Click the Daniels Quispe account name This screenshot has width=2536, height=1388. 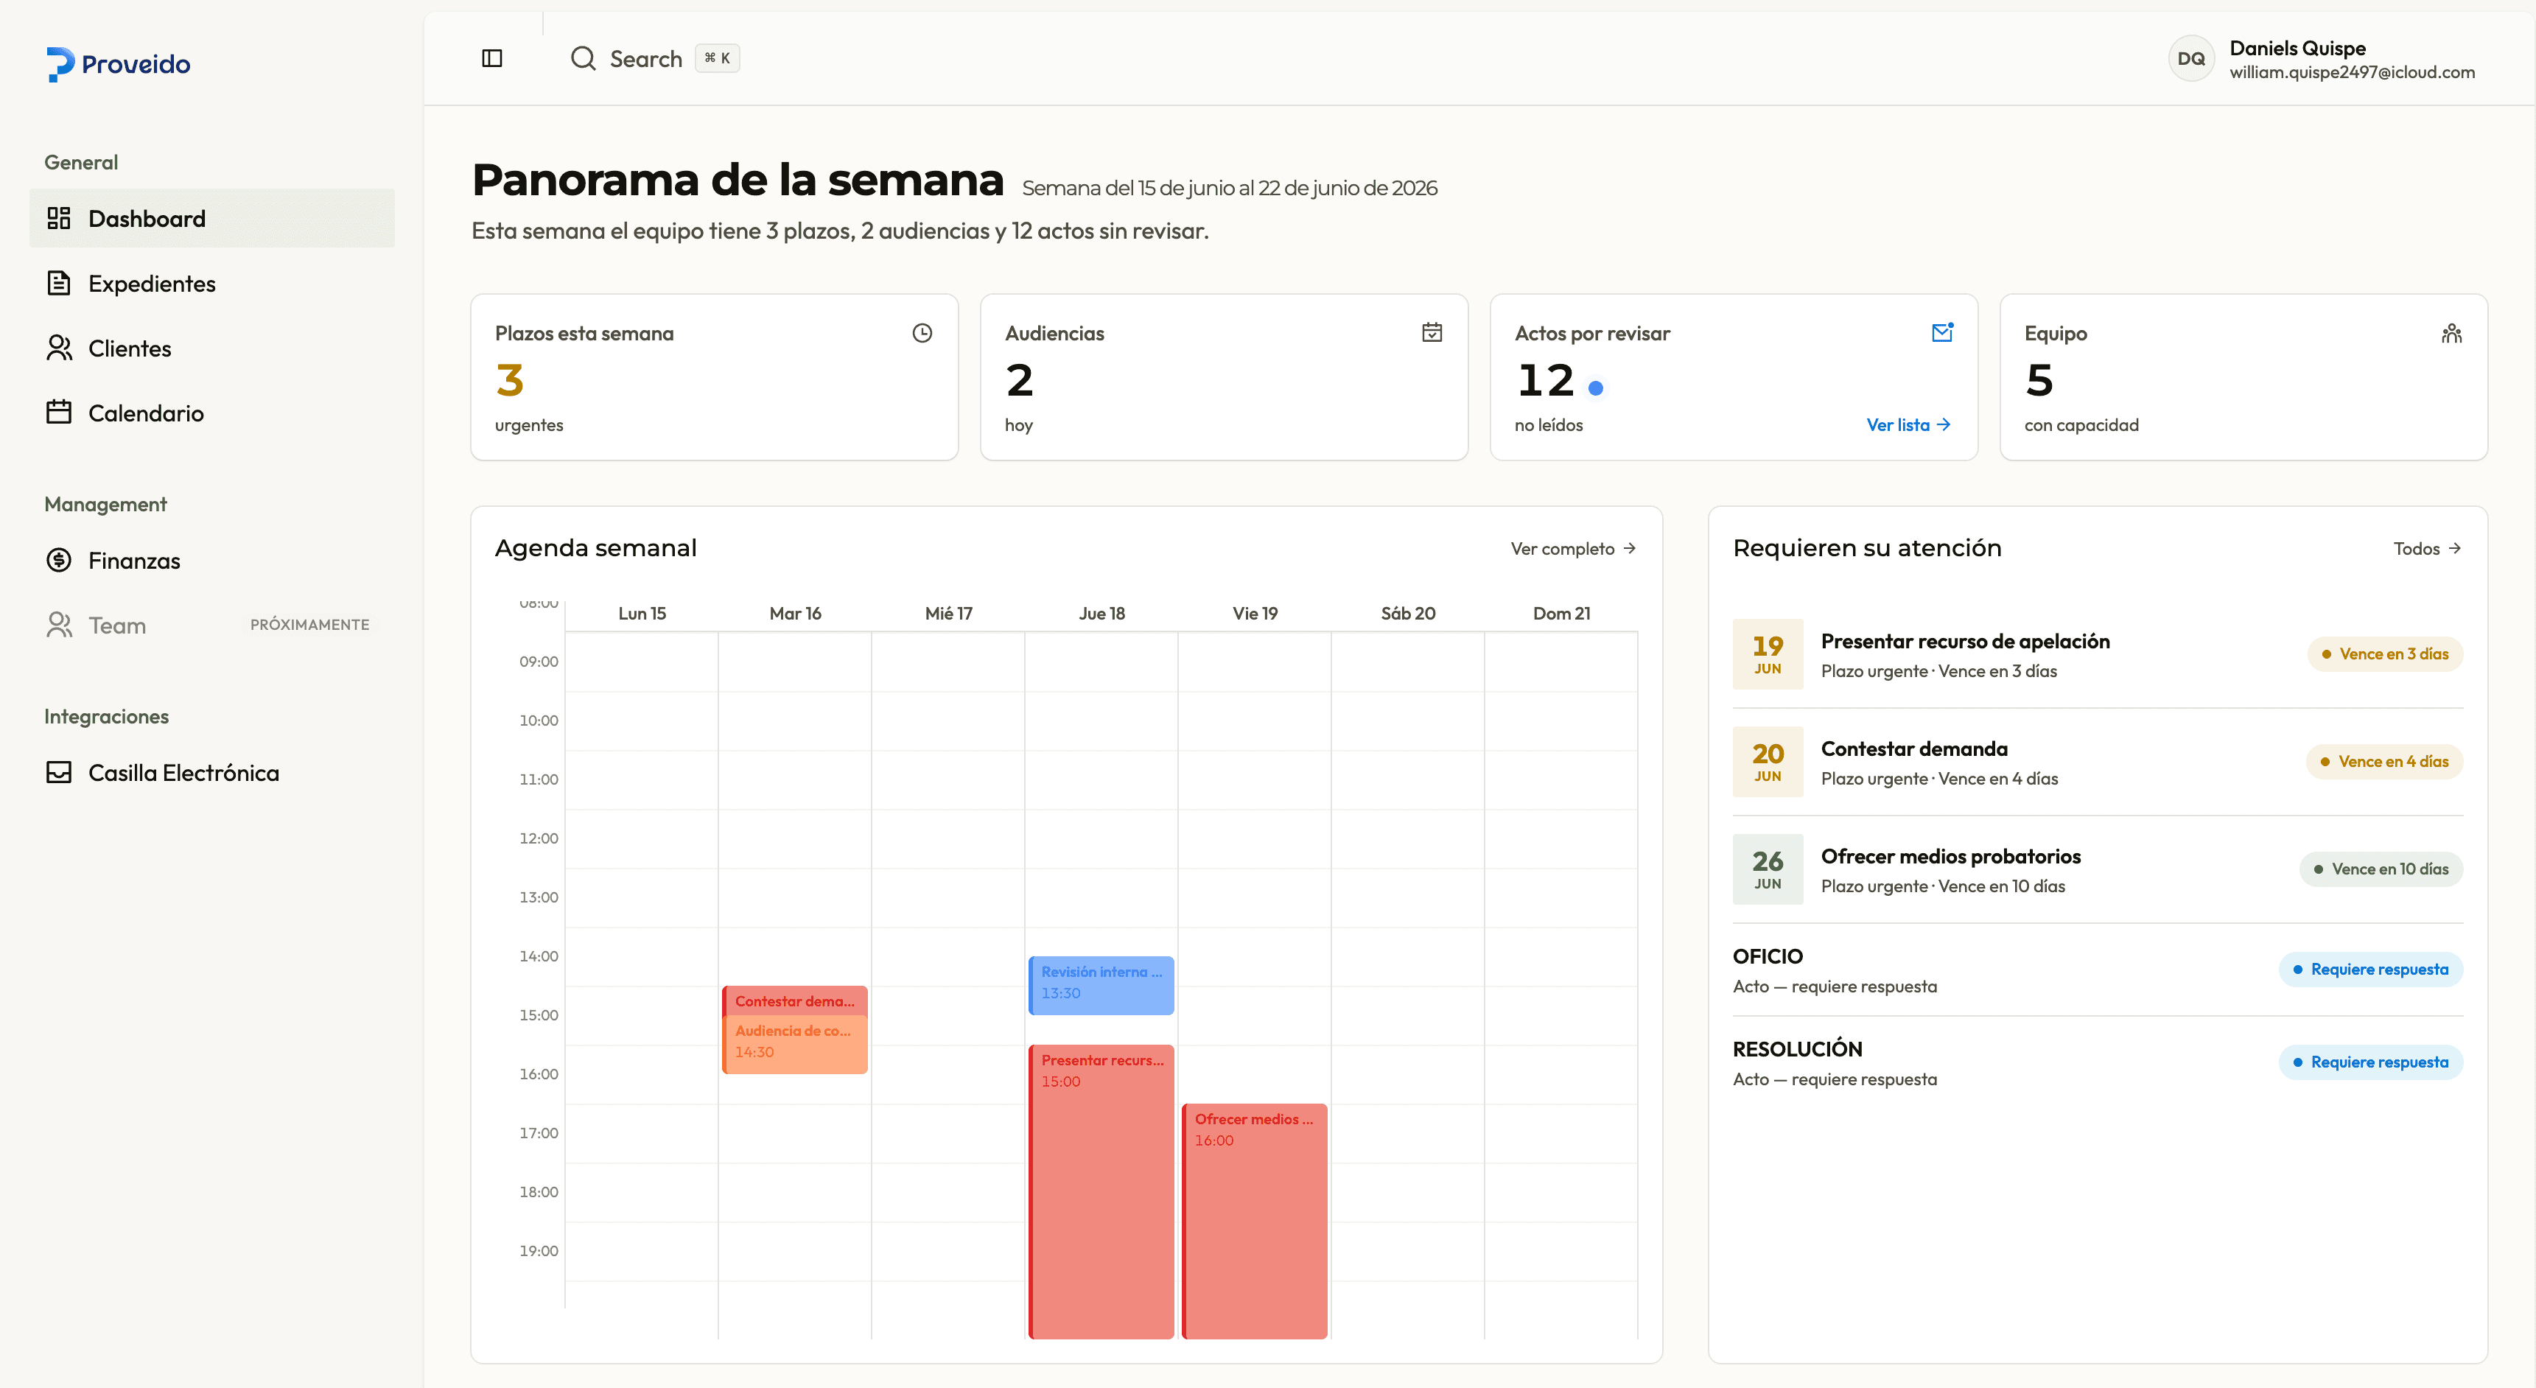pyautogui.click(x=2298, y=48)
